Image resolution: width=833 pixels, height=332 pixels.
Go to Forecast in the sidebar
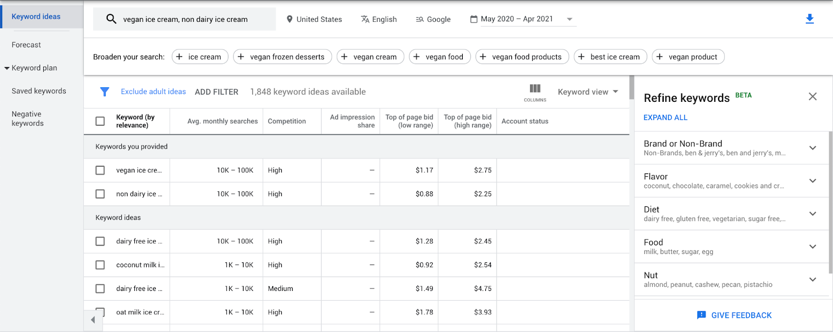point(27,45)
